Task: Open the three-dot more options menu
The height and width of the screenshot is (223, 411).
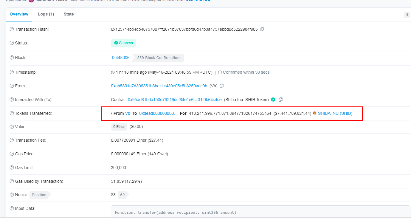Action: [x=407, y=15]
